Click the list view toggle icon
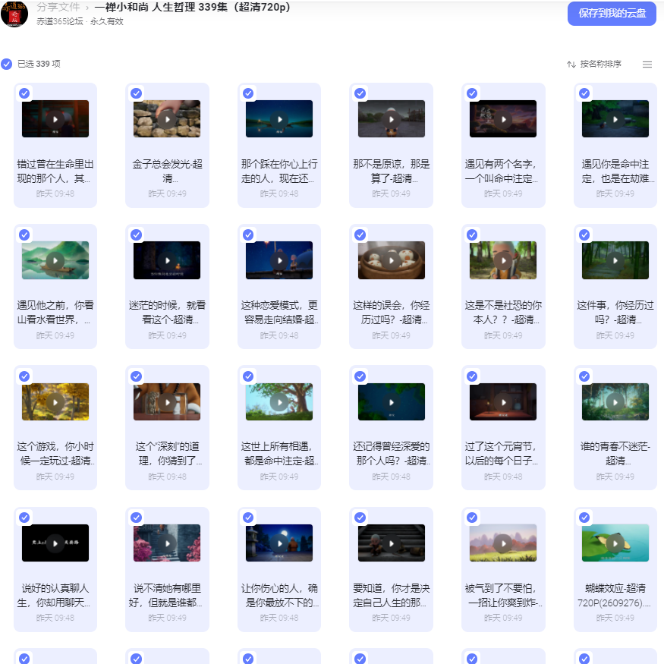This screenshot has height=664, width=664. [x=647, y=65]
